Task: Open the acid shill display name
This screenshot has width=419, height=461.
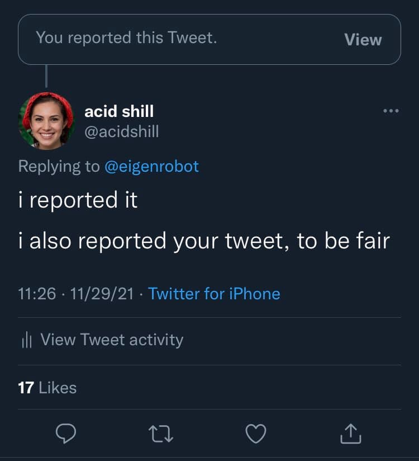Action: coord(119,111)
